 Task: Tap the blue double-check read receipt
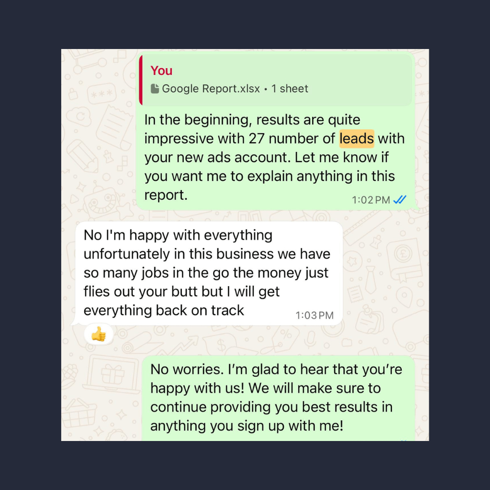pyautogui.click(x=400, y=199)
